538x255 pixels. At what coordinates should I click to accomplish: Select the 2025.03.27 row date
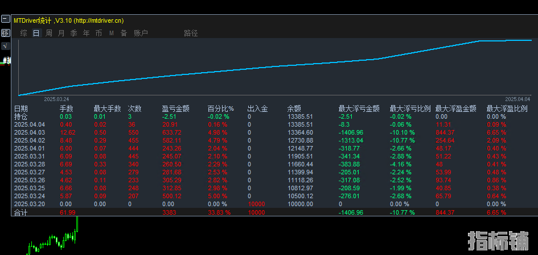[30, 172]
